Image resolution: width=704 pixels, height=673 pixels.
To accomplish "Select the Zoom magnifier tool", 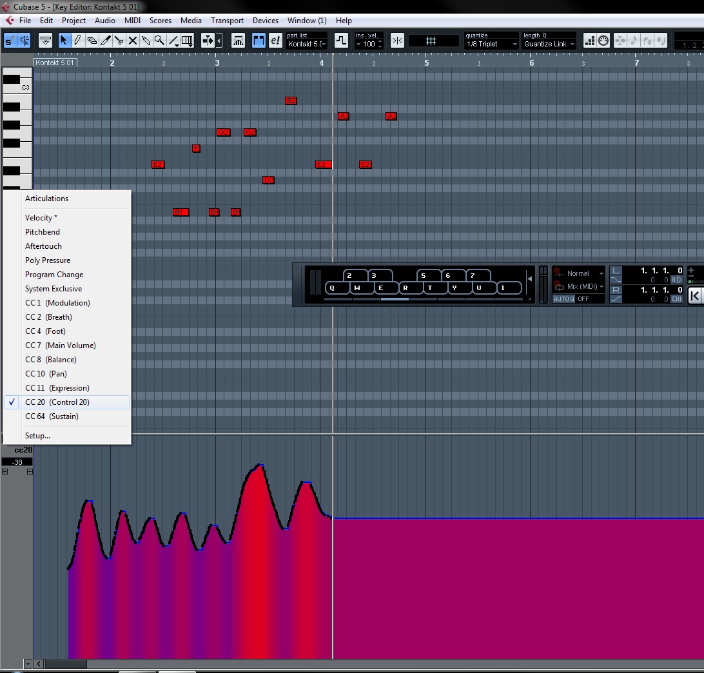I will pos(159,41).
